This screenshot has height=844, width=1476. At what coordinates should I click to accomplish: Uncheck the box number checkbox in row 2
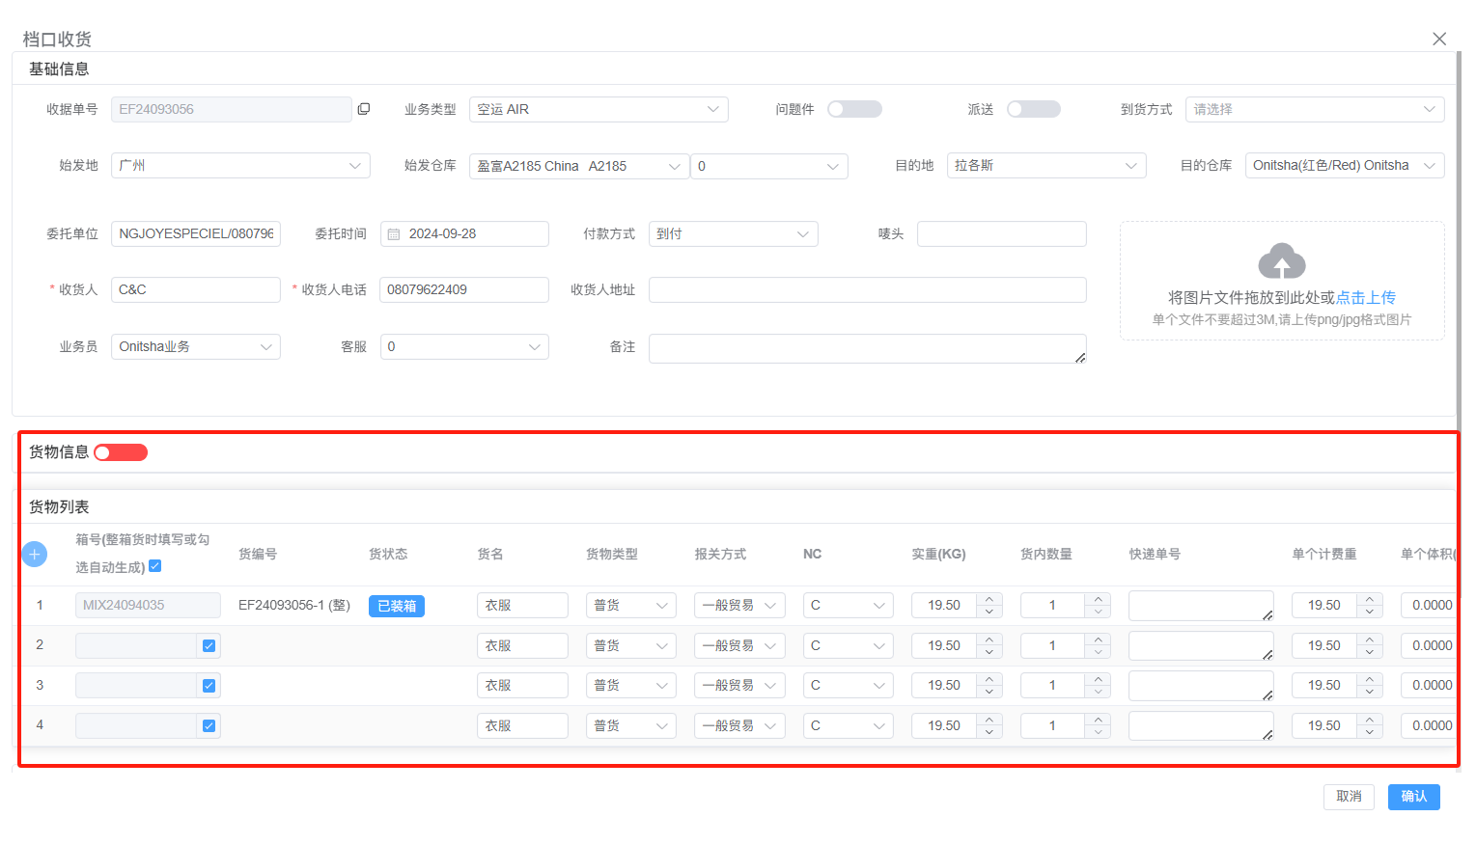tap(209, 645)
